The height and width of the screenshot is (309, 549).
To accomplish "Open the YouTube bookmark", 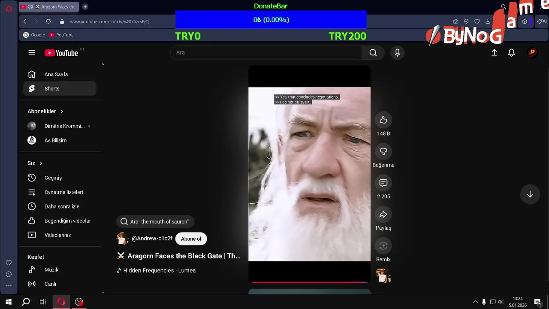I will coord(61,35).
